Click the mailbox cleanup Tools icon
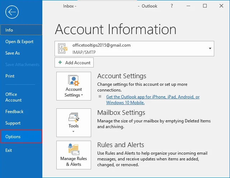This screenshot has height=178, width=230. click(74, 117)
